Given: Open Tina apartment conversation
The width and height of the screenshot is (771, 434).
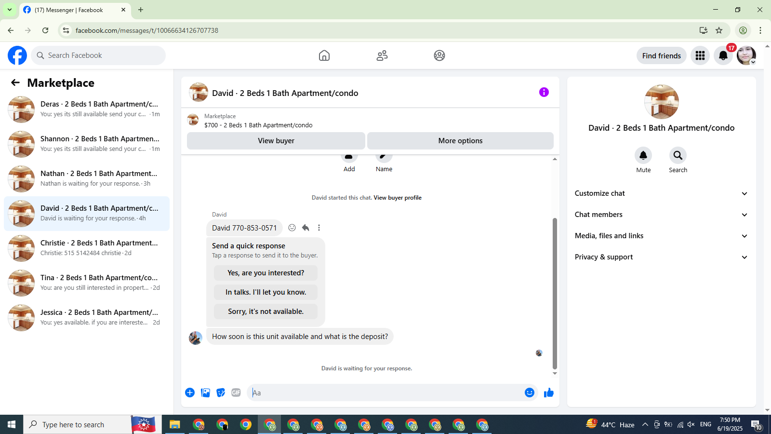Looking at the screenshot, I should point(87,283).
